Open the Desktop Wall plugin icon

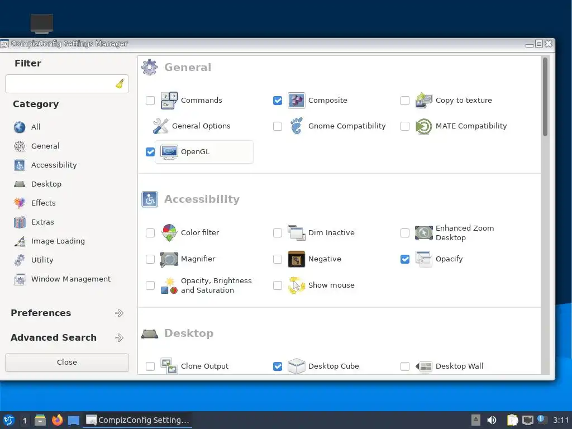(423, 366)
